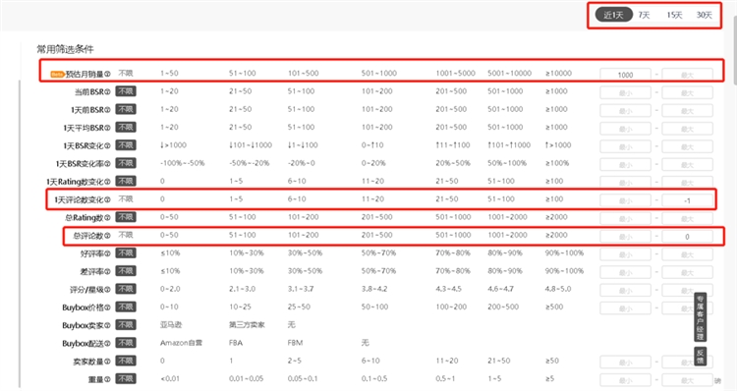Choose 0 in the 1天评论数变化 row
The height and width of the screenshot is (391, 737).
pos(162,198)
